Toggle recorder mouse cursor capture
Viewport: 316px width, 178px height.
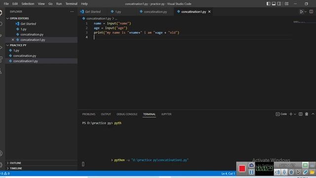[x=298, y=172]
